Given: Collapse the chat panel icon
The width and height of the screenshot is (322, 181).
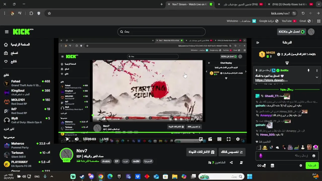Looking at the screenshot, I should pyautogui.click(x=258, y=42).
